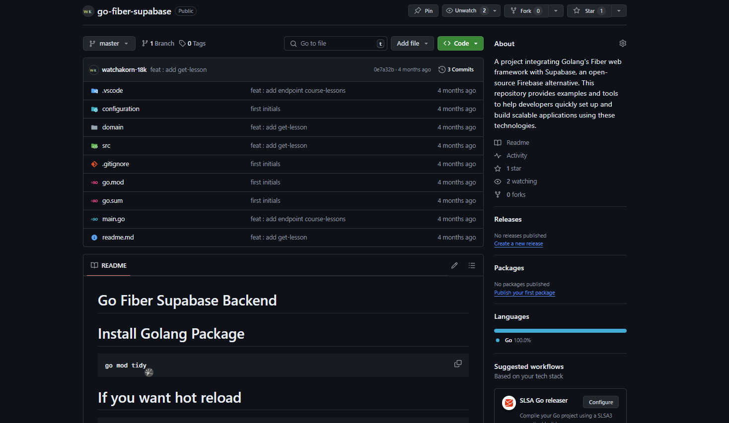Open the master branch selector
Screen dimensions: 729x423
[x=109, y=44]
